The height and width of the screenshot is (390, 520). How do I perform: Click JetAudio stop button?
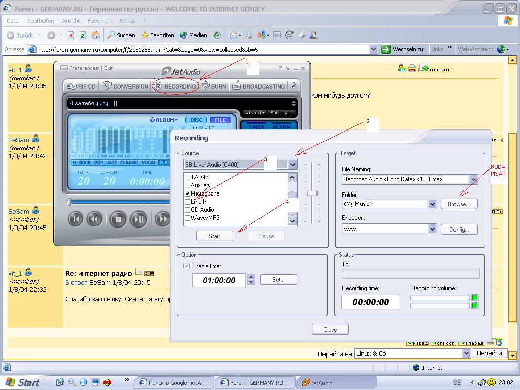click(x=118, y=219)
